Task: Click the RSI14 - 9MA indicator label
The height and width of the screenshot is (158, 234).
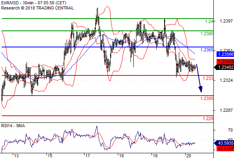Action: click(13, 126)
